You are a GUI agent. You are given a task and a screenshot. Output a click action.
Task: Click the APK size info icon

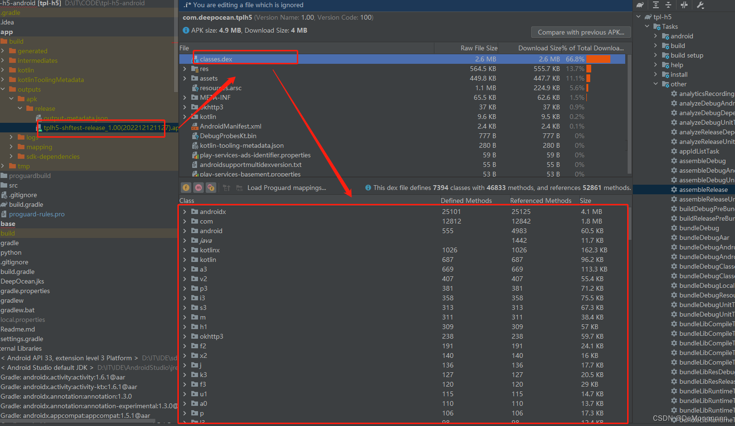coord(186,30)
